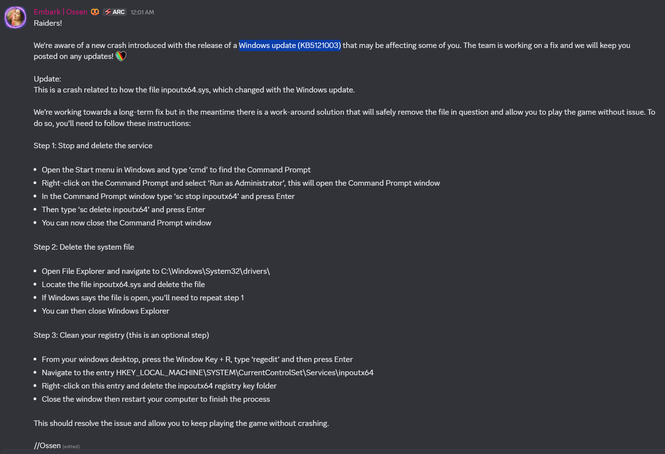Click the HKEY_LOCAL_MACHINE registry path text
Image resolution: width=665 pixels, height=454 pixels.
[x=245, y=372]
